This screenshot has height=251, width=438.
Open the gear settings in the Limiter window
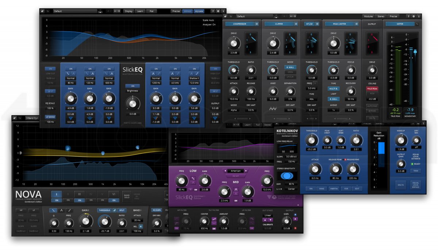point(414,16)
